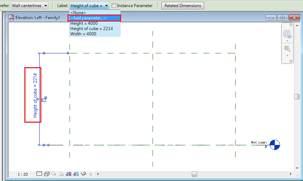Click the Ref. Level elevation marker symbol

[x=275, y=145]
